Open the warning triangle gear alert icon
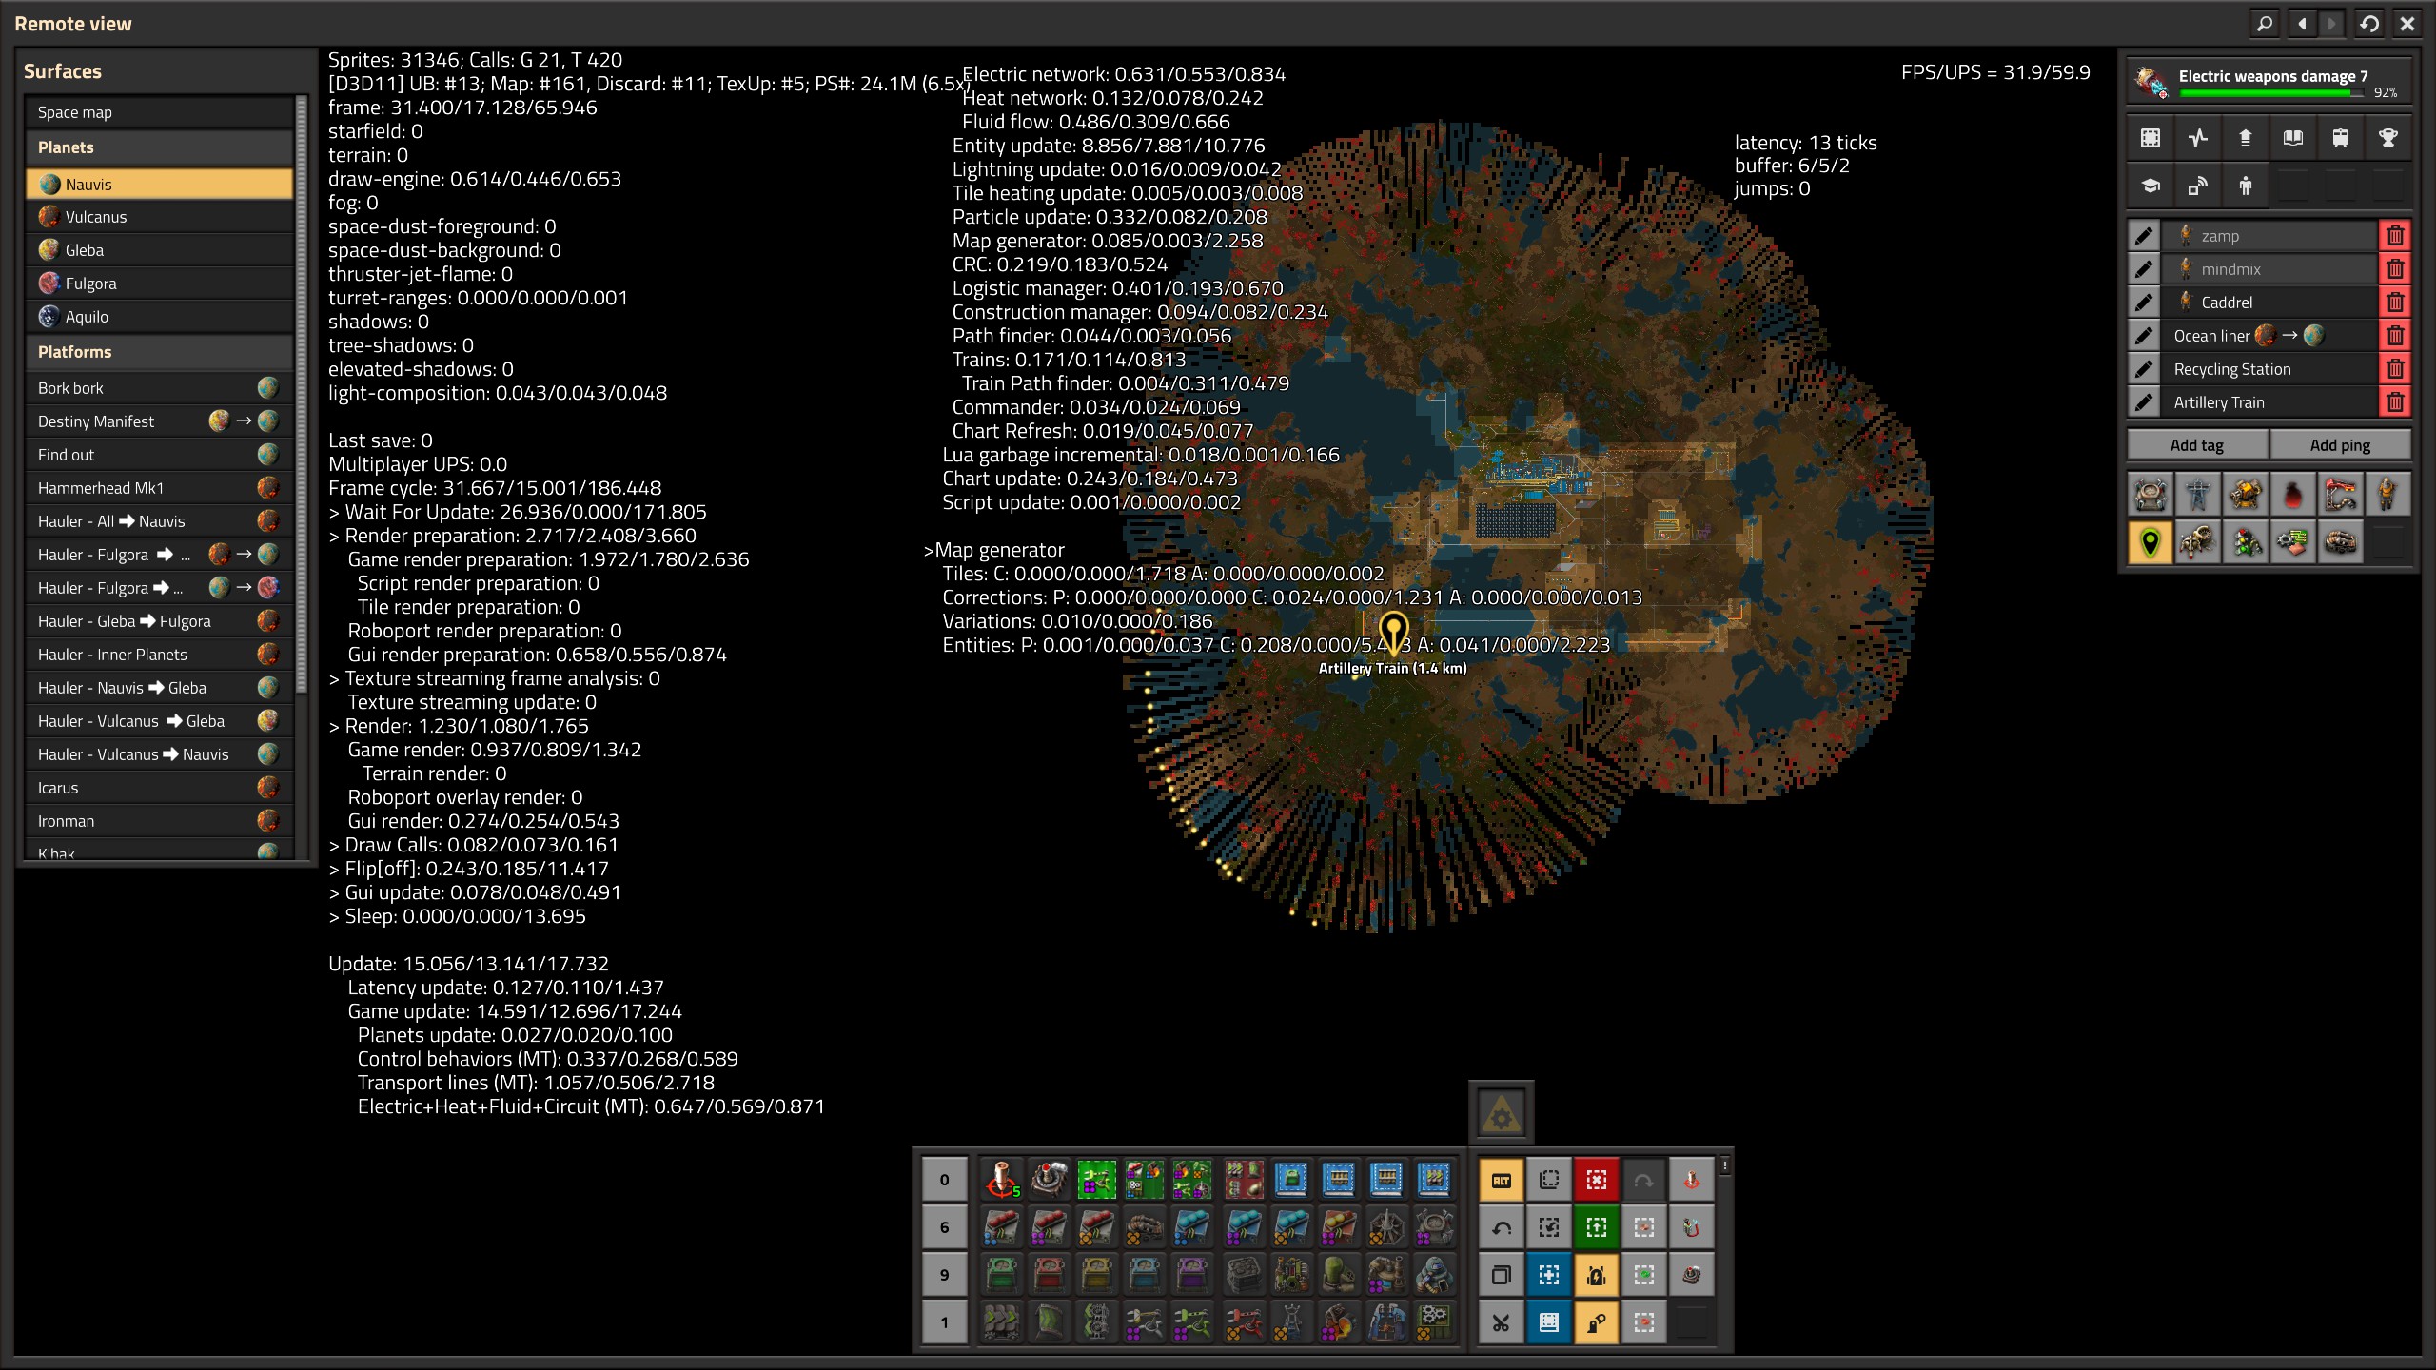 tap(1502, 1113)
